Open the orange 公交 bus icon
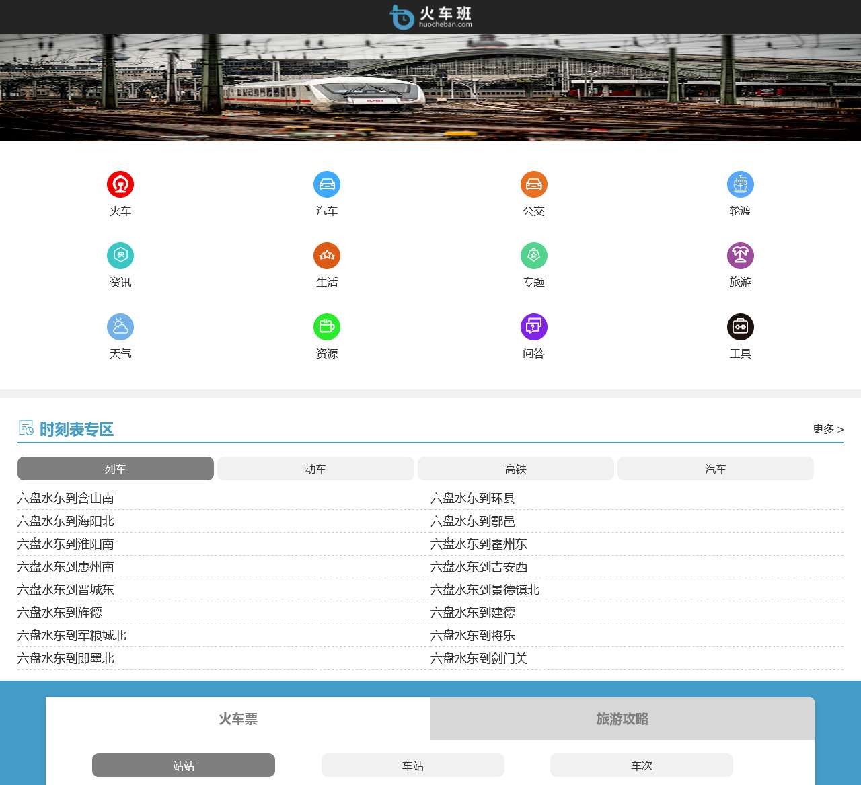 point(533,184)
